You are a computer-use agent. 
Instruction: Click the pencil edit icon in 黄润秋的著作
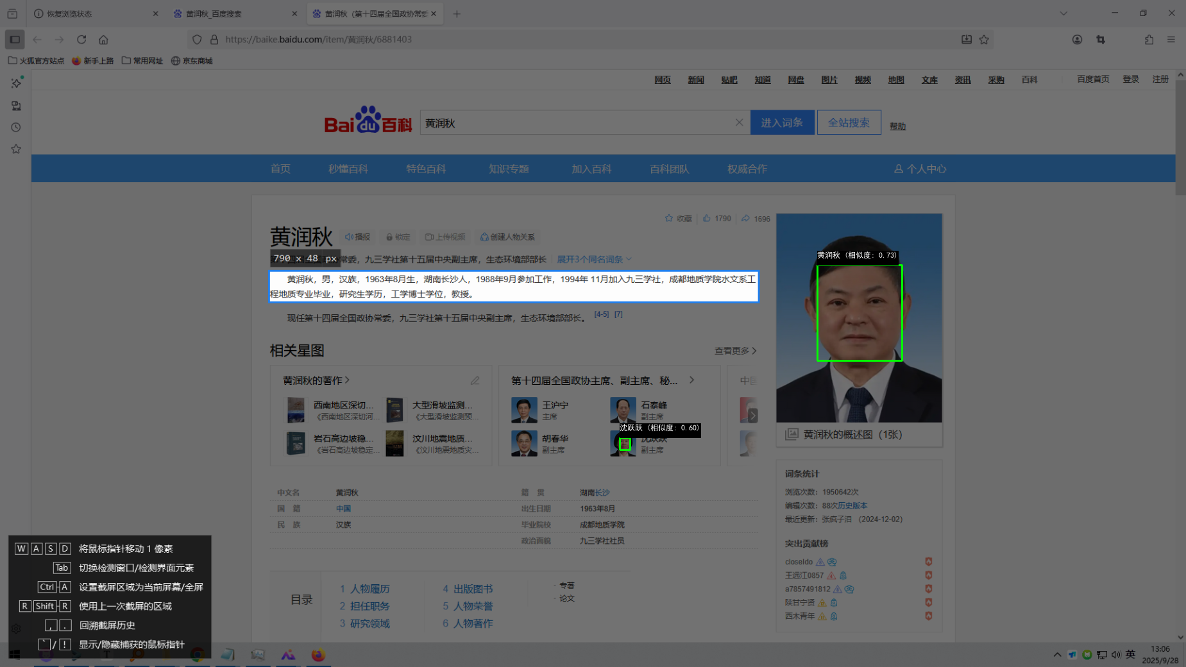475,380
